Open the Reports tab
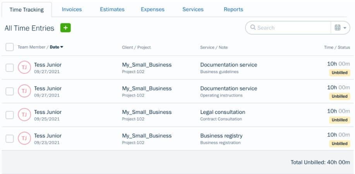355x174 pixels. coord(233,9)
